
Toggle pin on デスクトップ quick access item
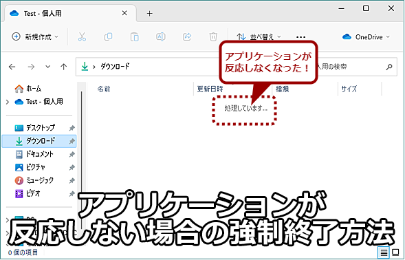tap(72, 128)
